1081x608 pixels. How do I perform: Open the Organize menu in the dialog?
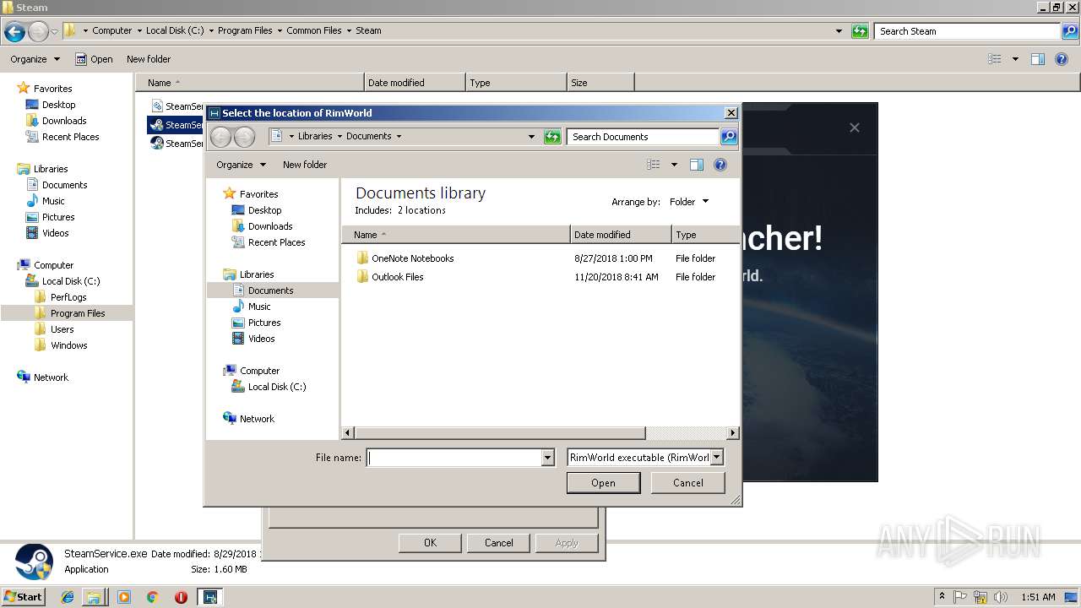tap(241, 165)
